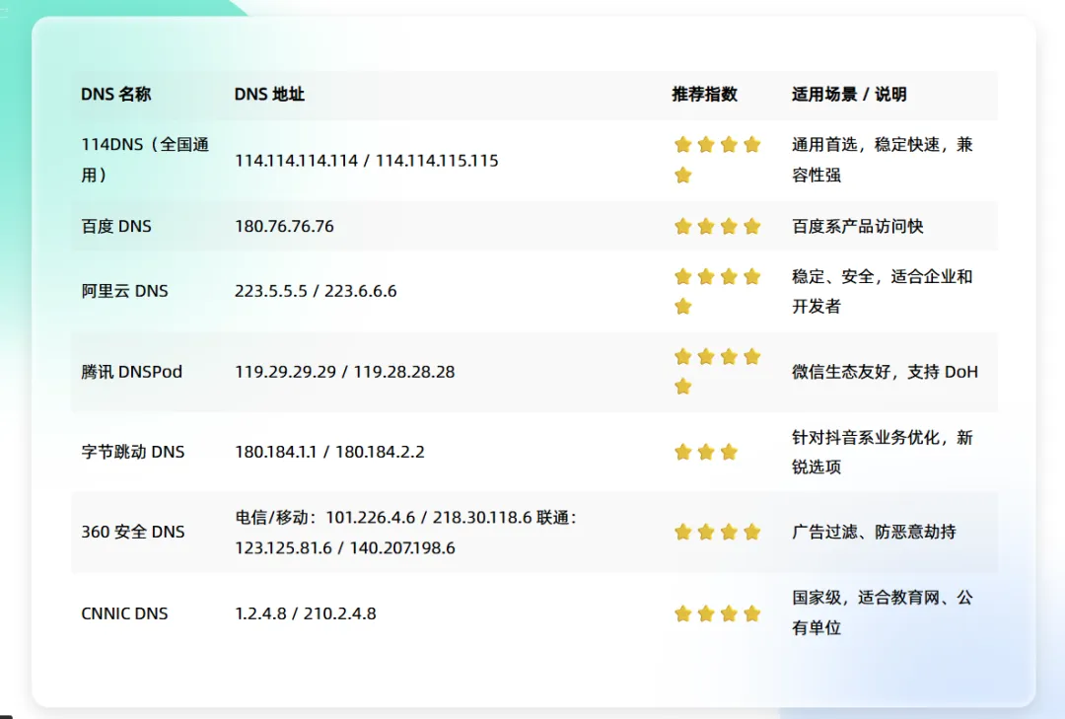Click the star rating in the 114DNS row
The image size is (1065, 719).
[717, 160]
